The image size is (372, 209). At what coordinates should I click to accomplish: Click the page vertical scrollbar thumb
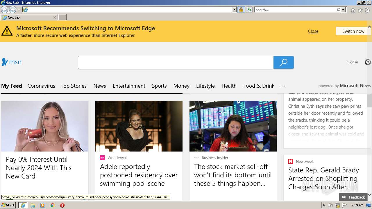point(369,100)
